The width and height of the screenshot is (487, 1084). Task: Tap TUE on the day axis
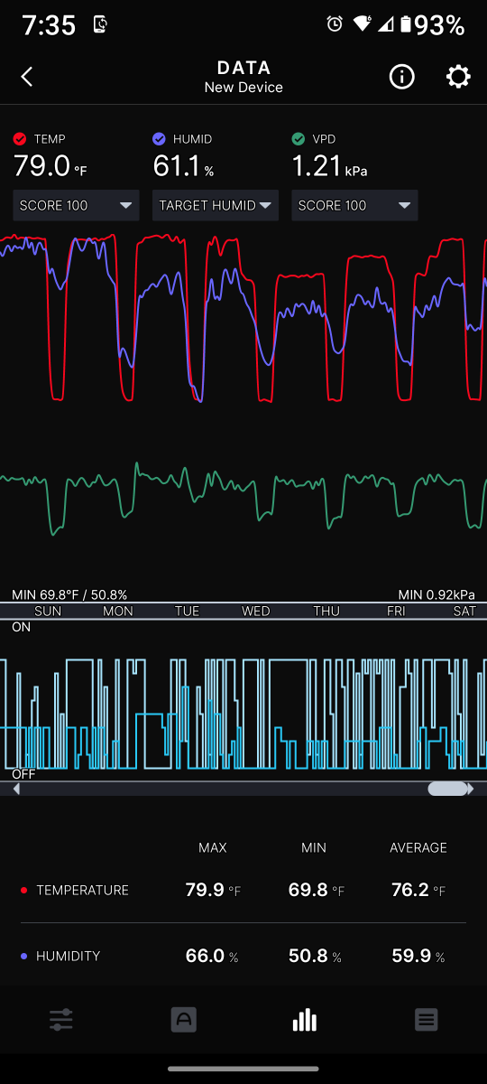[187, 612]
